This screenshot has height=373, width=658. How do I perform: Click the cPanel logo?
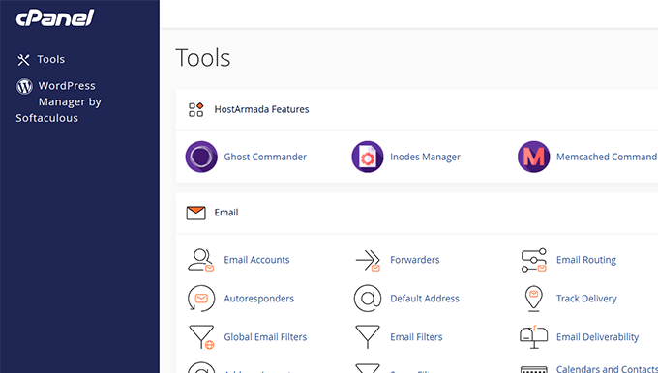pos(55,18)
